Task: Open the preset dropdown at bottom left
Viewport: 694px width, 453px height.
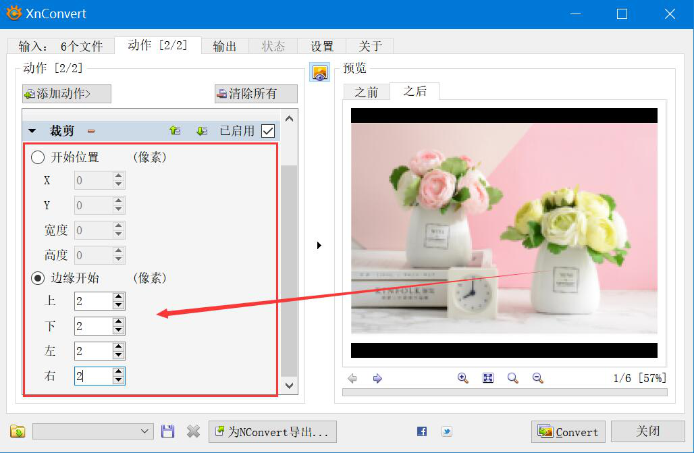Action: 93,431
